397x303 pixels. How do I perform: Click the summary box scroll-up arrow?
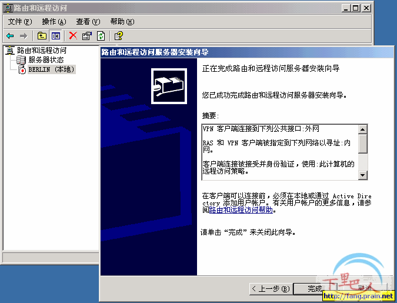[x=363, y=129]
